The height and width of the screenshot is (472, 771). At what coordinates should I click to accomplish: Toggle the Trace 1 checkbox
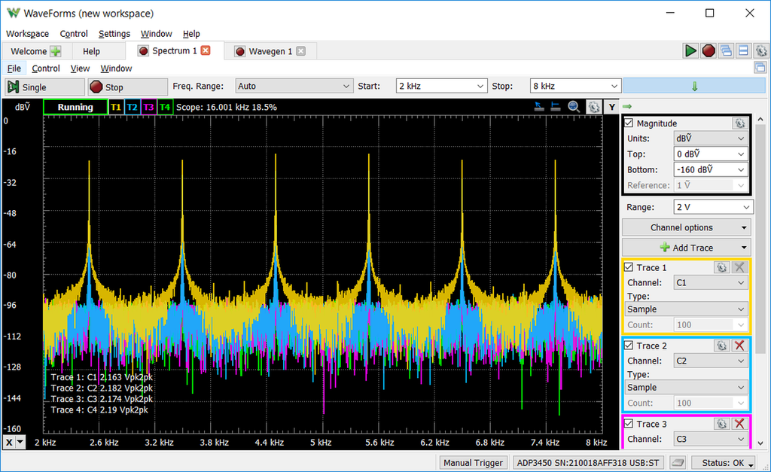click(629, 267)
